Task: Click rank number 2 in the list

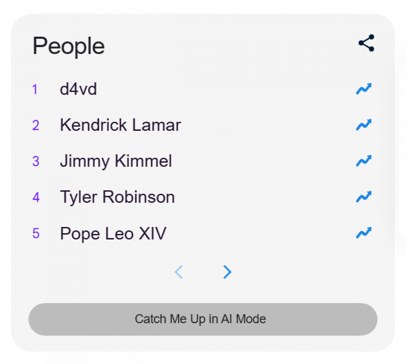Action: [x=36, y=125]
